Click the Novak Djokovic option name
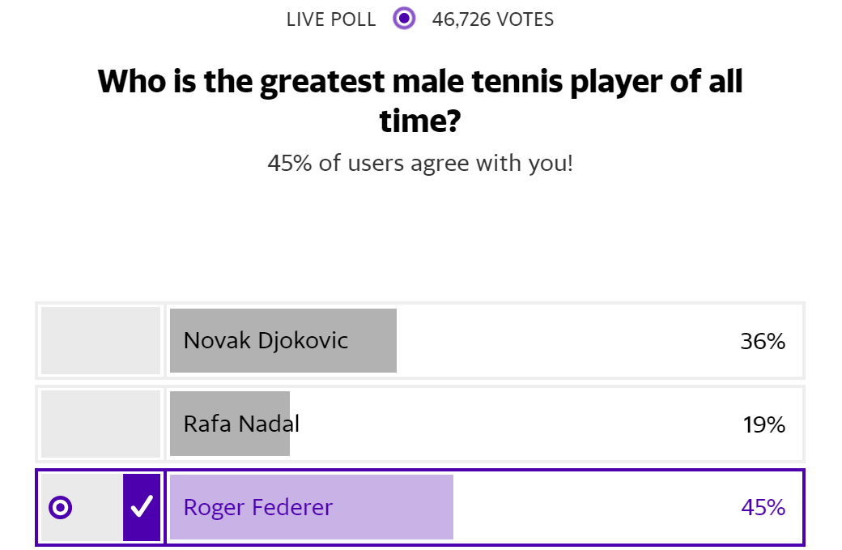 tap(266, 340)
